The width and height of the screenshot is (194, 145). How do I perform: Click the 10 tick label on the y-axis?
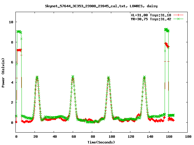[11, 22]
